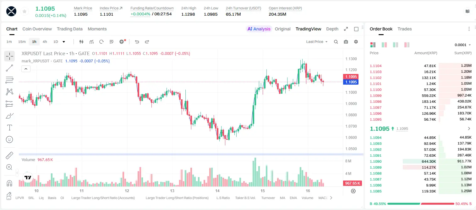Open the Last Price dropdown
476x210 pixels.
coord(317,42)
